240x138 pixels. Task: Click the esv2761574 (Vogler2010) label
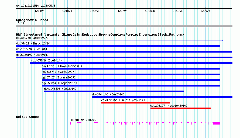point(169,106)
